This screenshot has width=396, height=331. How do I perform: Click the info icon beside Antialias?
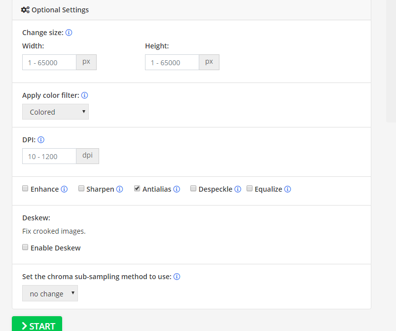click(177, 189)
